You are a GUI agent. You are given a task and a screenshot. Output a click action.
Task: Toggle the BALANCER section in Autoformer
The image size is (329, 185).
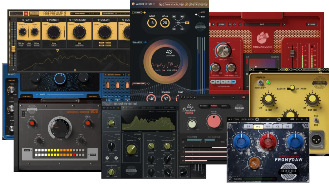(x=139, y=42)
